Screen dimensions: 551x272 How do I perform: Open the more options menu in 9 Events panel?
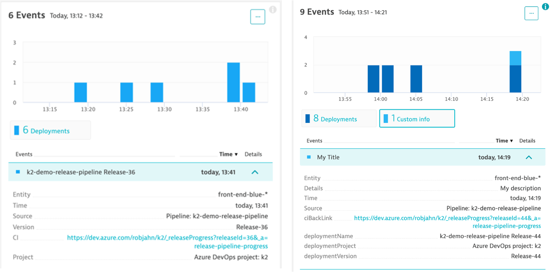click(531, 14)
